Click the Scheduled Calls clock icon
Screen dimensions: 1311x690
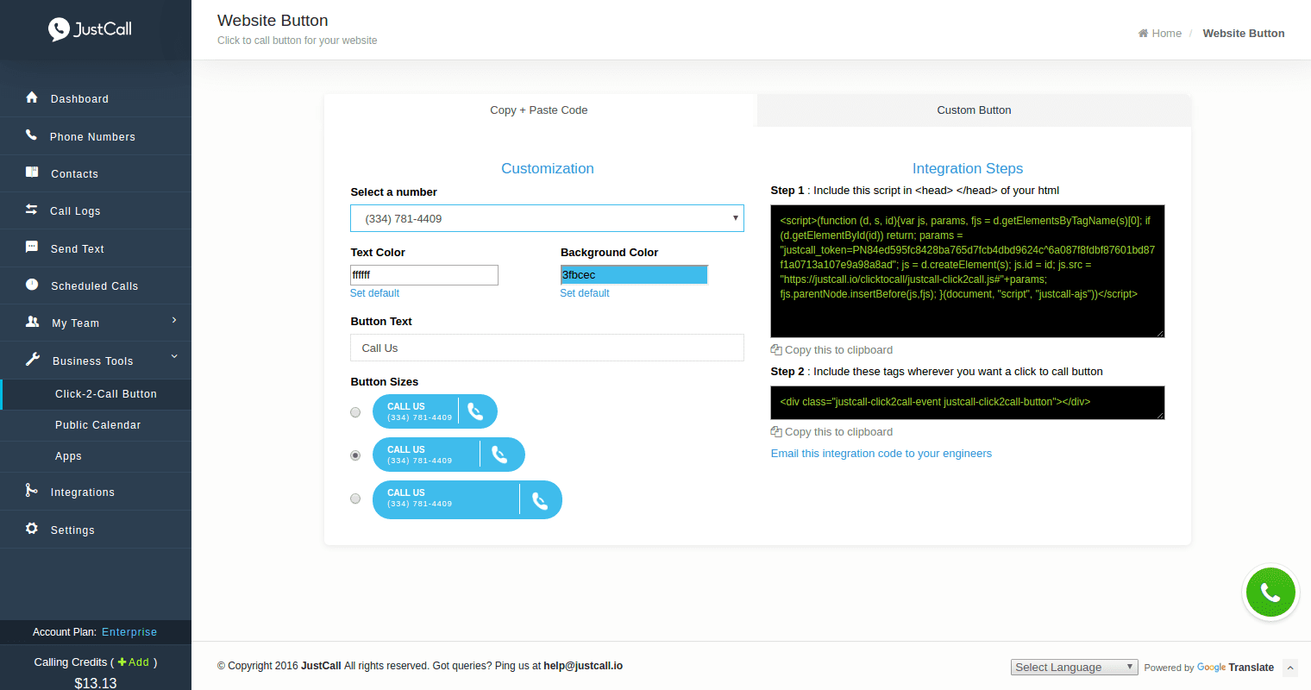pyautogui.click(x=32, y=284)
